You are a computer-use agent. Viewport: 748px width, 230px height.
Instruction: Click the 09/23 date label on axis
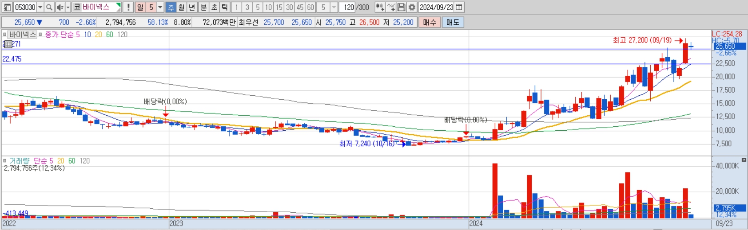[724, 223]
